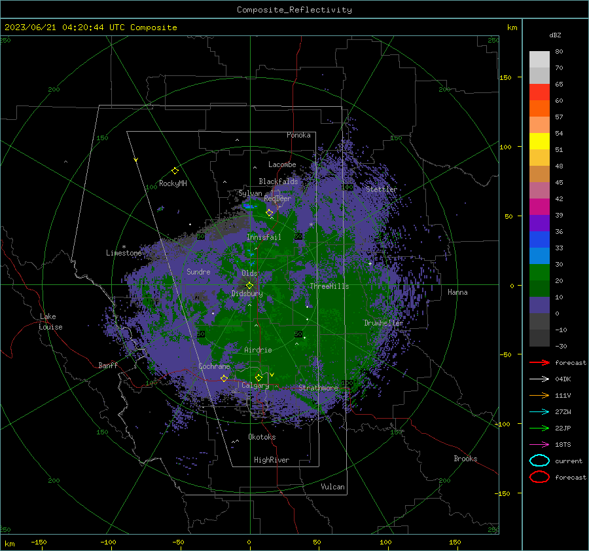Screen dimensions: 589x551
Task: Select the yellow diamond marker near RockyMH
Action: [175, 171]
